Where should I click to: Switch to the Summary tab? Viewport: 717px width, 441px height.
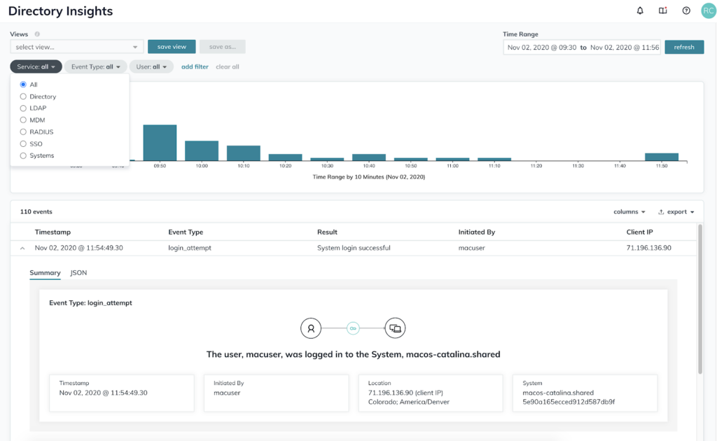(x=45, y=272)
